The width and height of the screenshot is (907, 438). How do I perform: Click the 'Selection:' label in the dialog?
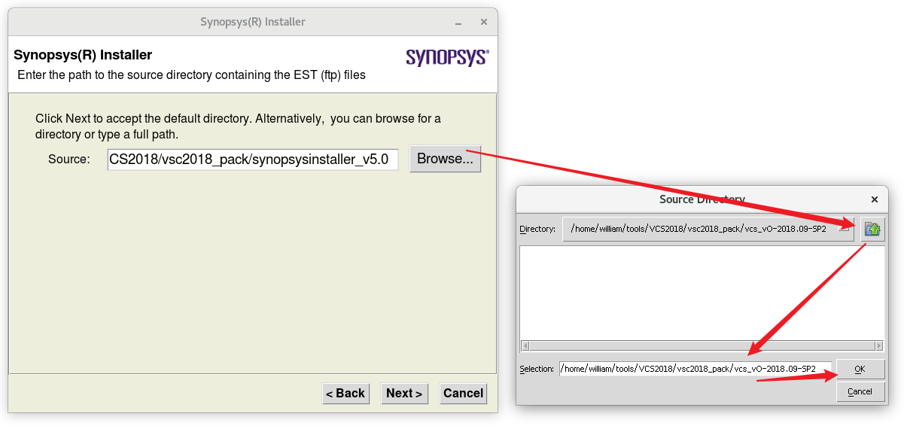[x=537, y=369]
